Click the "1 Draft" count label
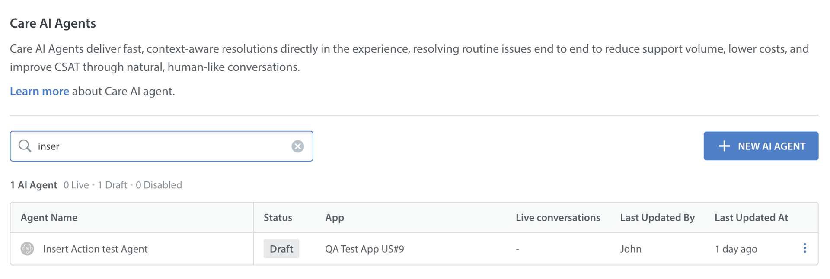This screenshot has width=830, height=279. pos(112,185)
